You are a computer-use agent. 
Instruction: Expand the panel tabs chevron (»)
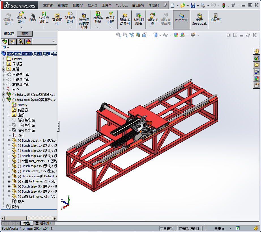coord(54,41)
